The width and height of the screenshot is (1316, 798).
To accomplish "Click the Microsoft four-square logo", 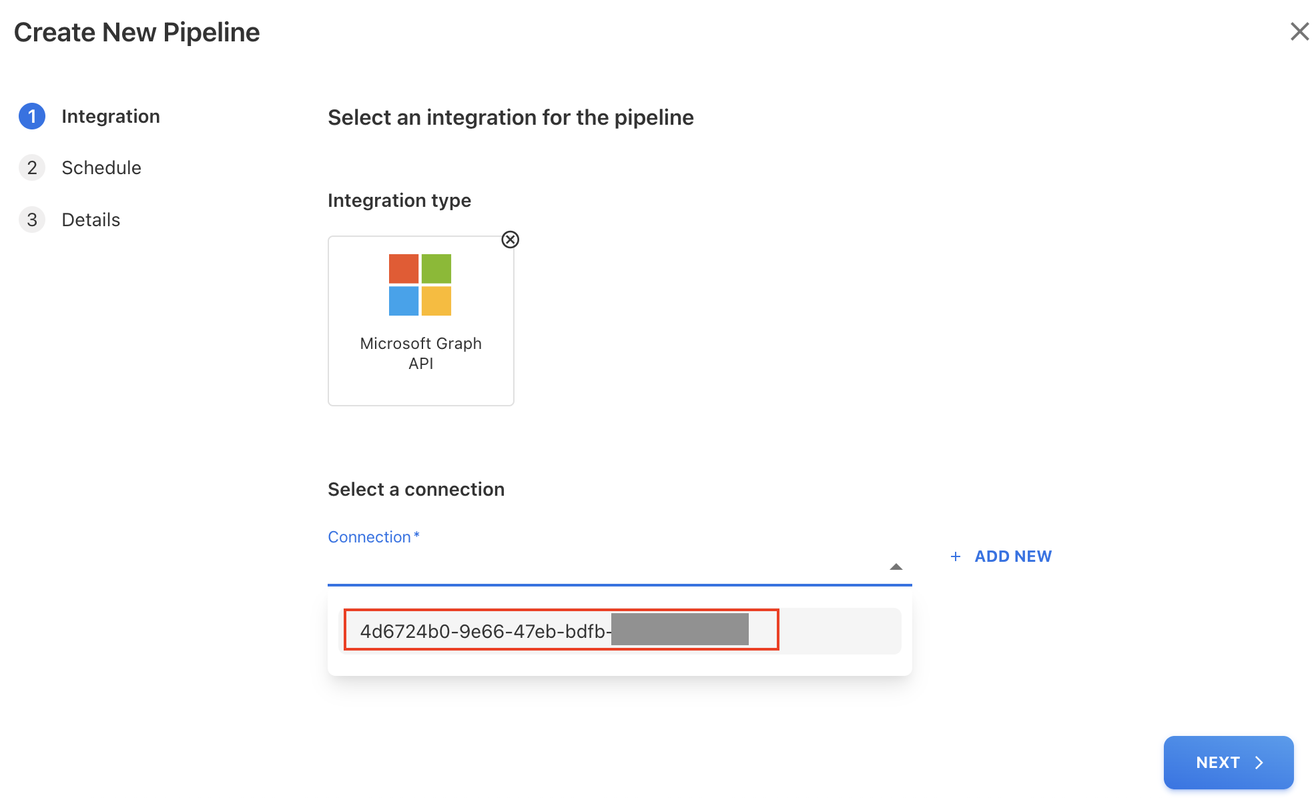I will coord(420,285).
